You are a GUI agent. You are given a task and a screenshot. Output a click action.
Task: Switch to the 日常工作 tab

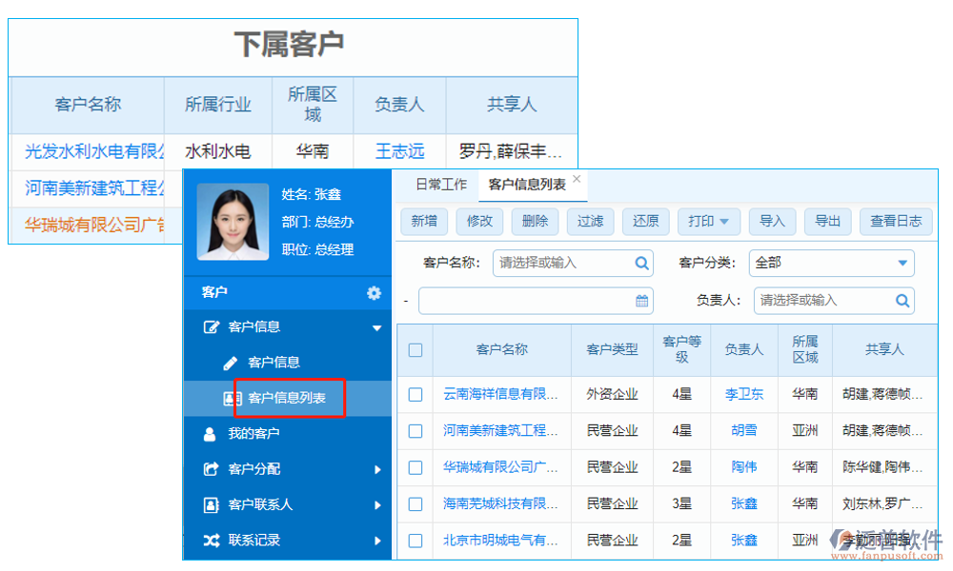[440, 186]
